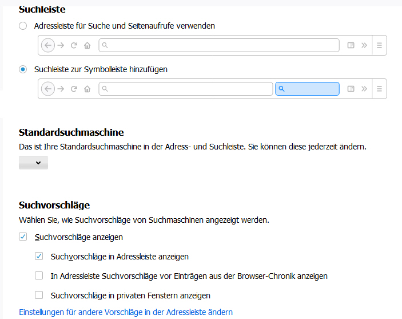This screenshot has height=319, width=402.
Task: Open the Standardsuchmaschine dropdown
Action: (33, 163)
